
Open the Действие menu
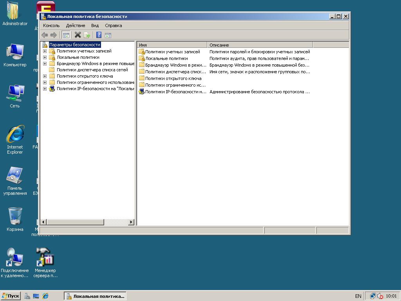pyautogui.click(x=76, y=25)
